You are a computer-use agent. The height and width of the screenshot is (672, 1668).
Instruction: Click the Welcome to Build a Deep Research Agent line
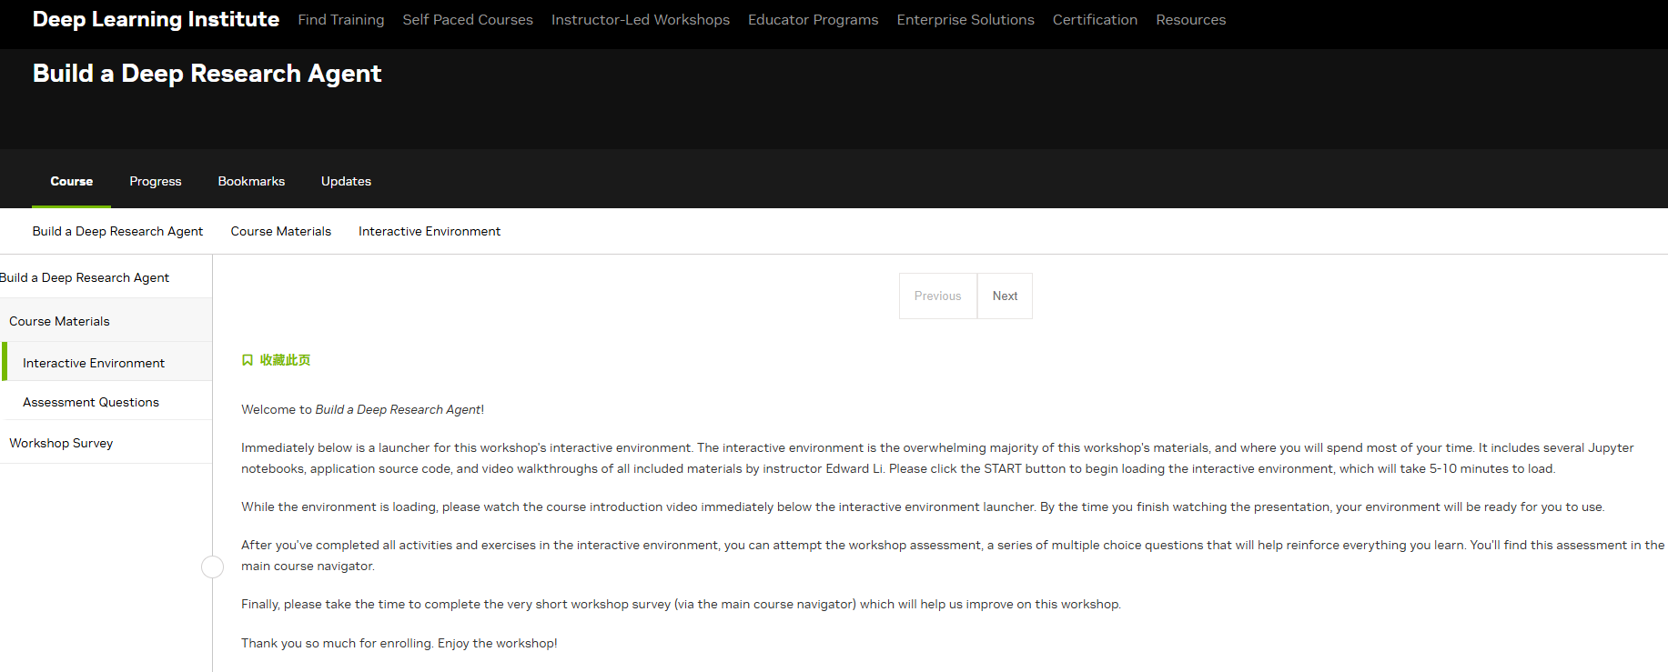click(362, 409)
